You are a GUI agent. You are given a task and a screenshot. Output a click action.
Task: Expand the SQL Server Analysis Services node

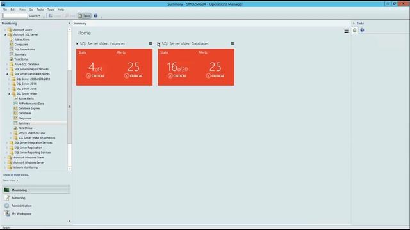[x=7, y=69]
